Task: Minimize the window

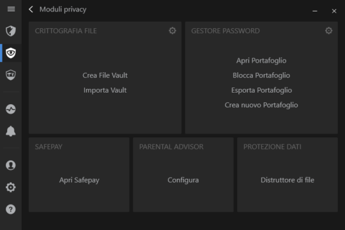Action: [315, 11]
